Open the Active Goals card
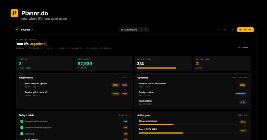Screen dimensions: 267x140 click(x=222, y=63)
